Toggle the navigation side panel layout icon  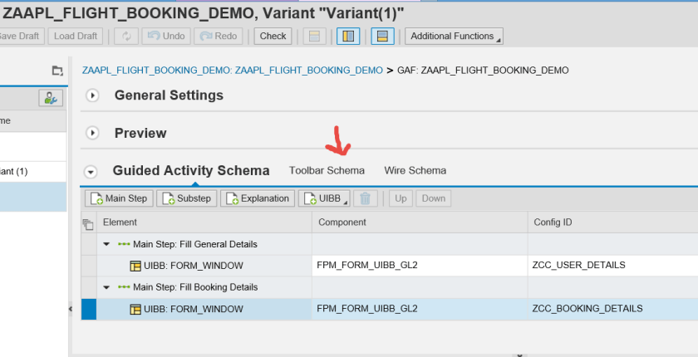348,36
